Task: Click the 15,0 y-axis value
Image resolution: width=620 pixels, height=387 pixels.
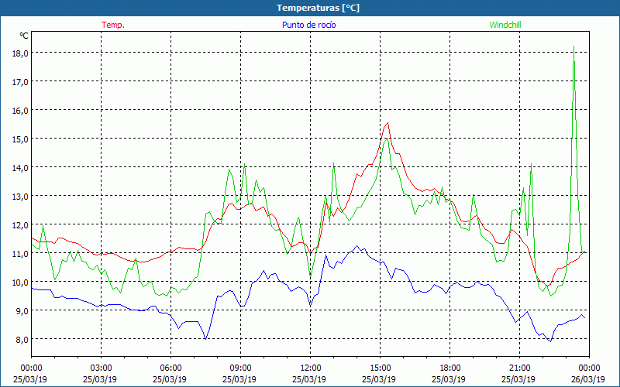Action: coord(21,139)
